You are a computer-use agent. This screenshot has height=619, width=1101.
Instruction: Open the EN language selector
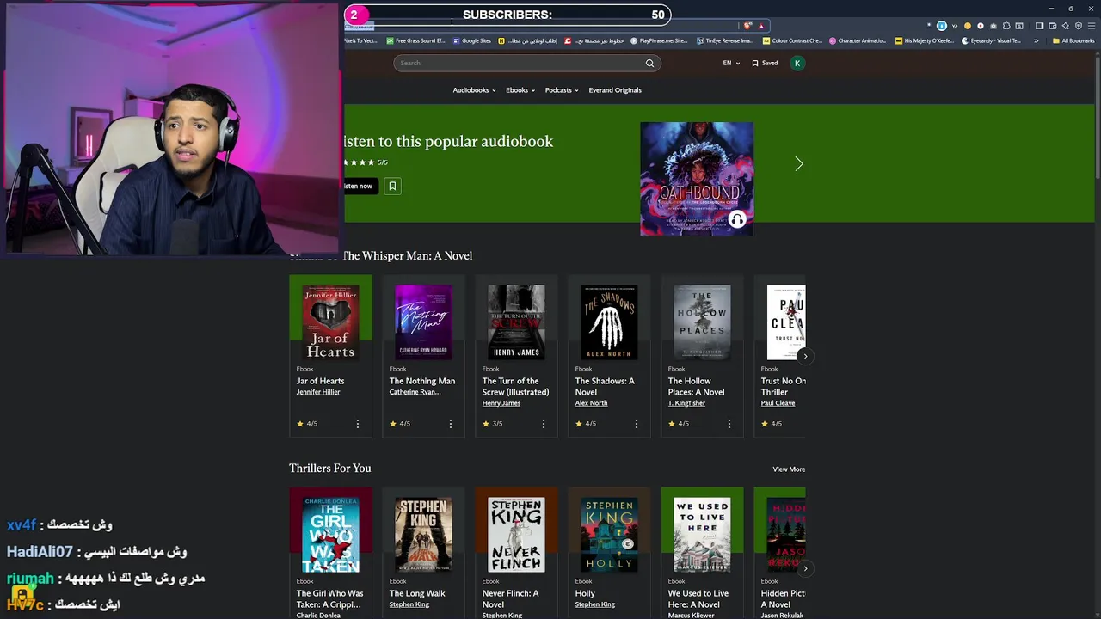point(731,63)
